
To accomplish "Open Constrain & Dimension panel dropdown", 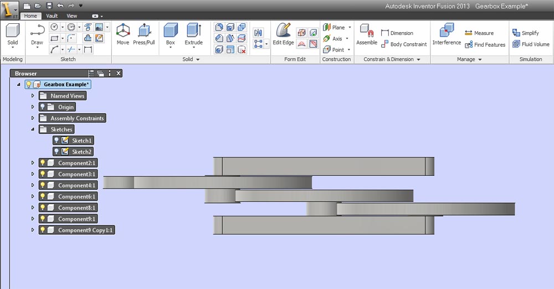I will 419,59.
